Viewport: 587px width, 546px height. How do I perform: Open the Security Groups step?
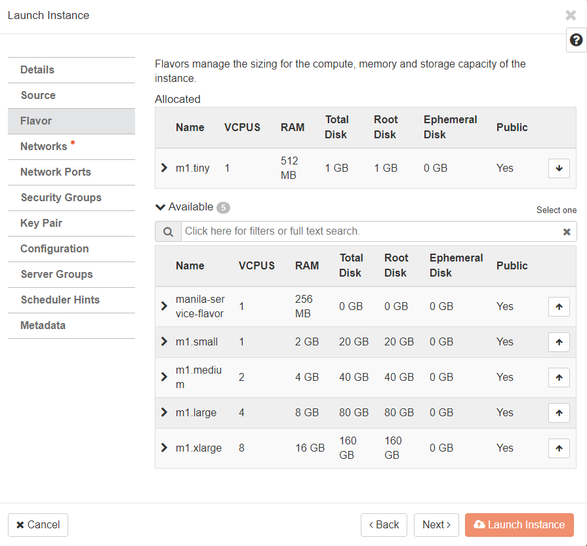point(61,198)
